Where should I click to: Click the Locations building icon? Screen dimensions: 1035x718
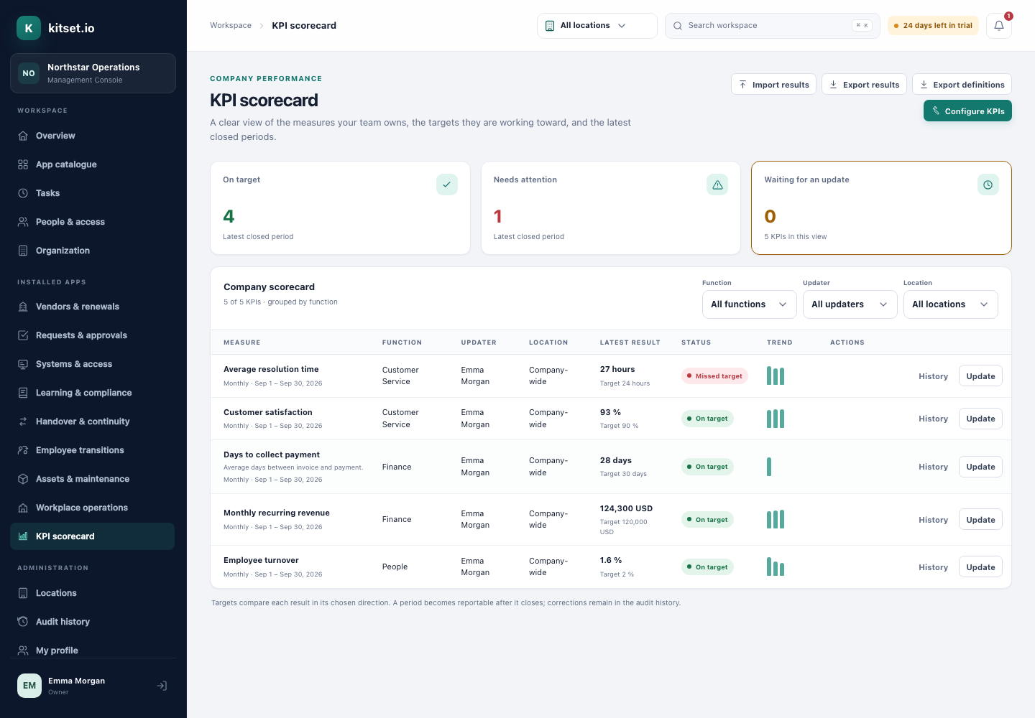pos(23,593)
